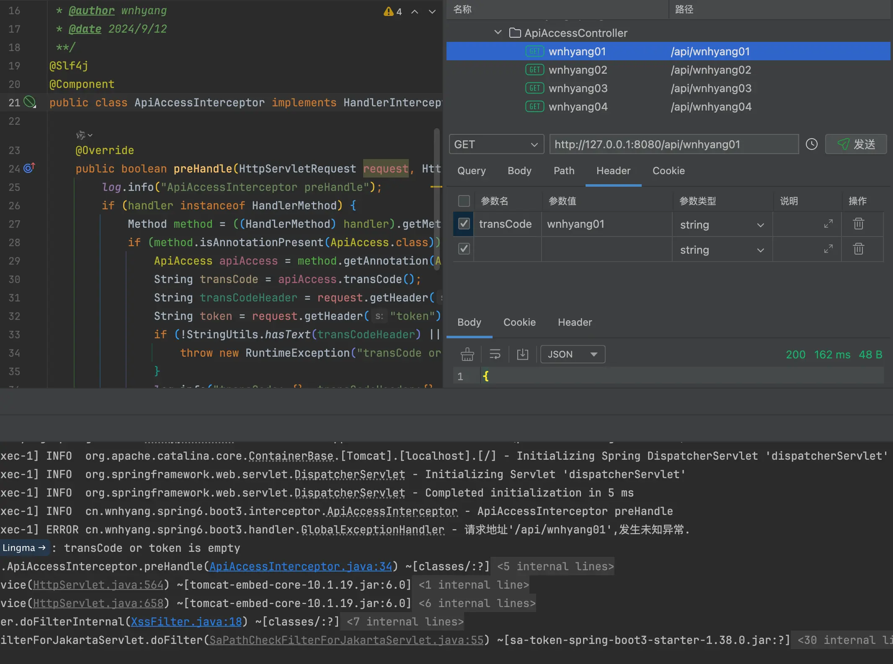893x664 pixels.
Task: Click the GET badge of wnhyang03
Action: coord(534,88)
